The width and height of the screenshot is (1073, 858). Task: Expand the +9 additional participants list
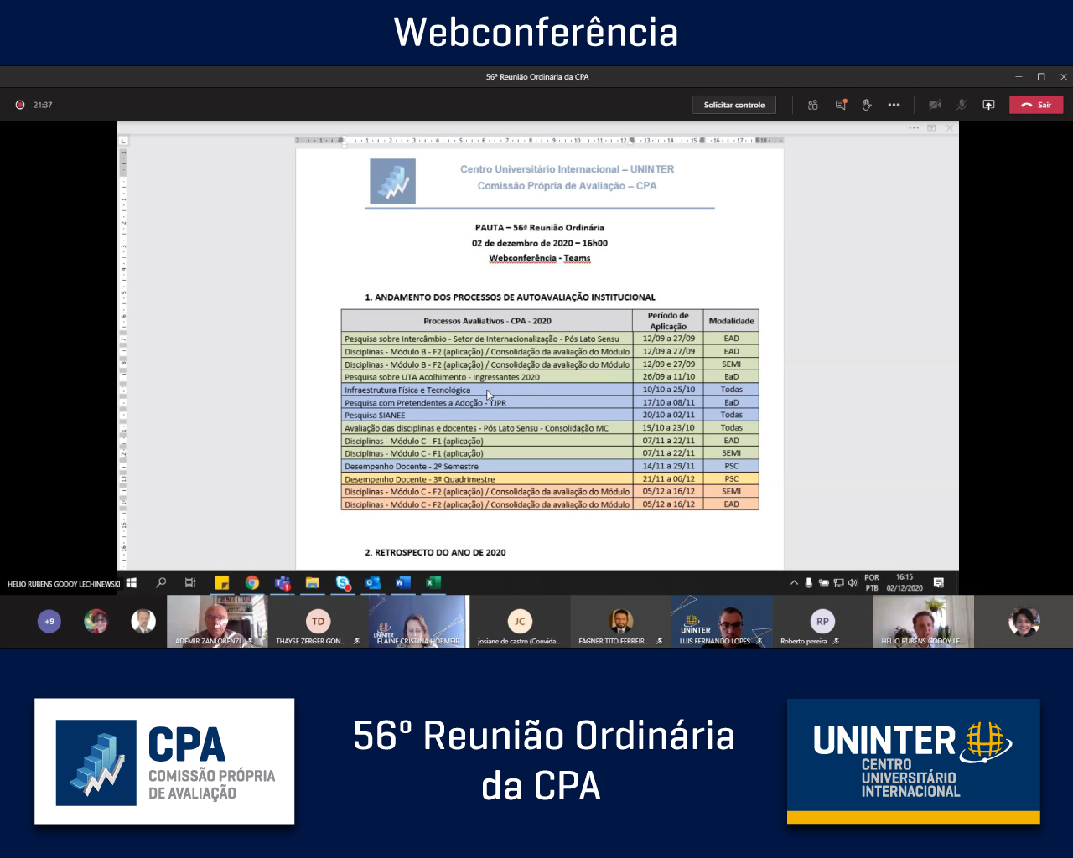pyautogui.click(x=49, y=621)
